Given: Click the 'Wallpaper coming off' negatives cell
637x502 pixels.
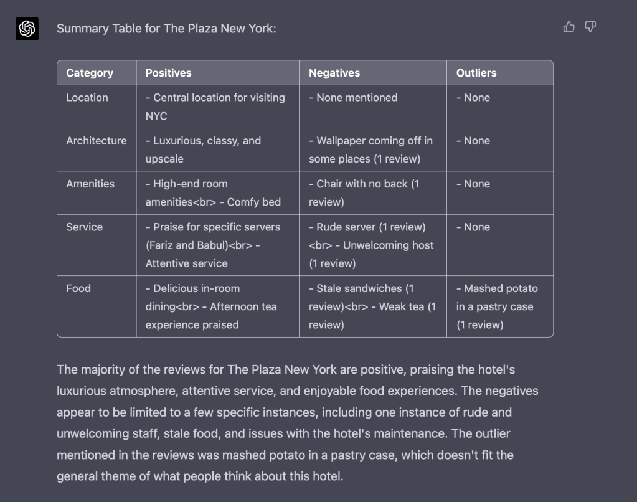Looking at the screenshot, I should coord(370,149).
